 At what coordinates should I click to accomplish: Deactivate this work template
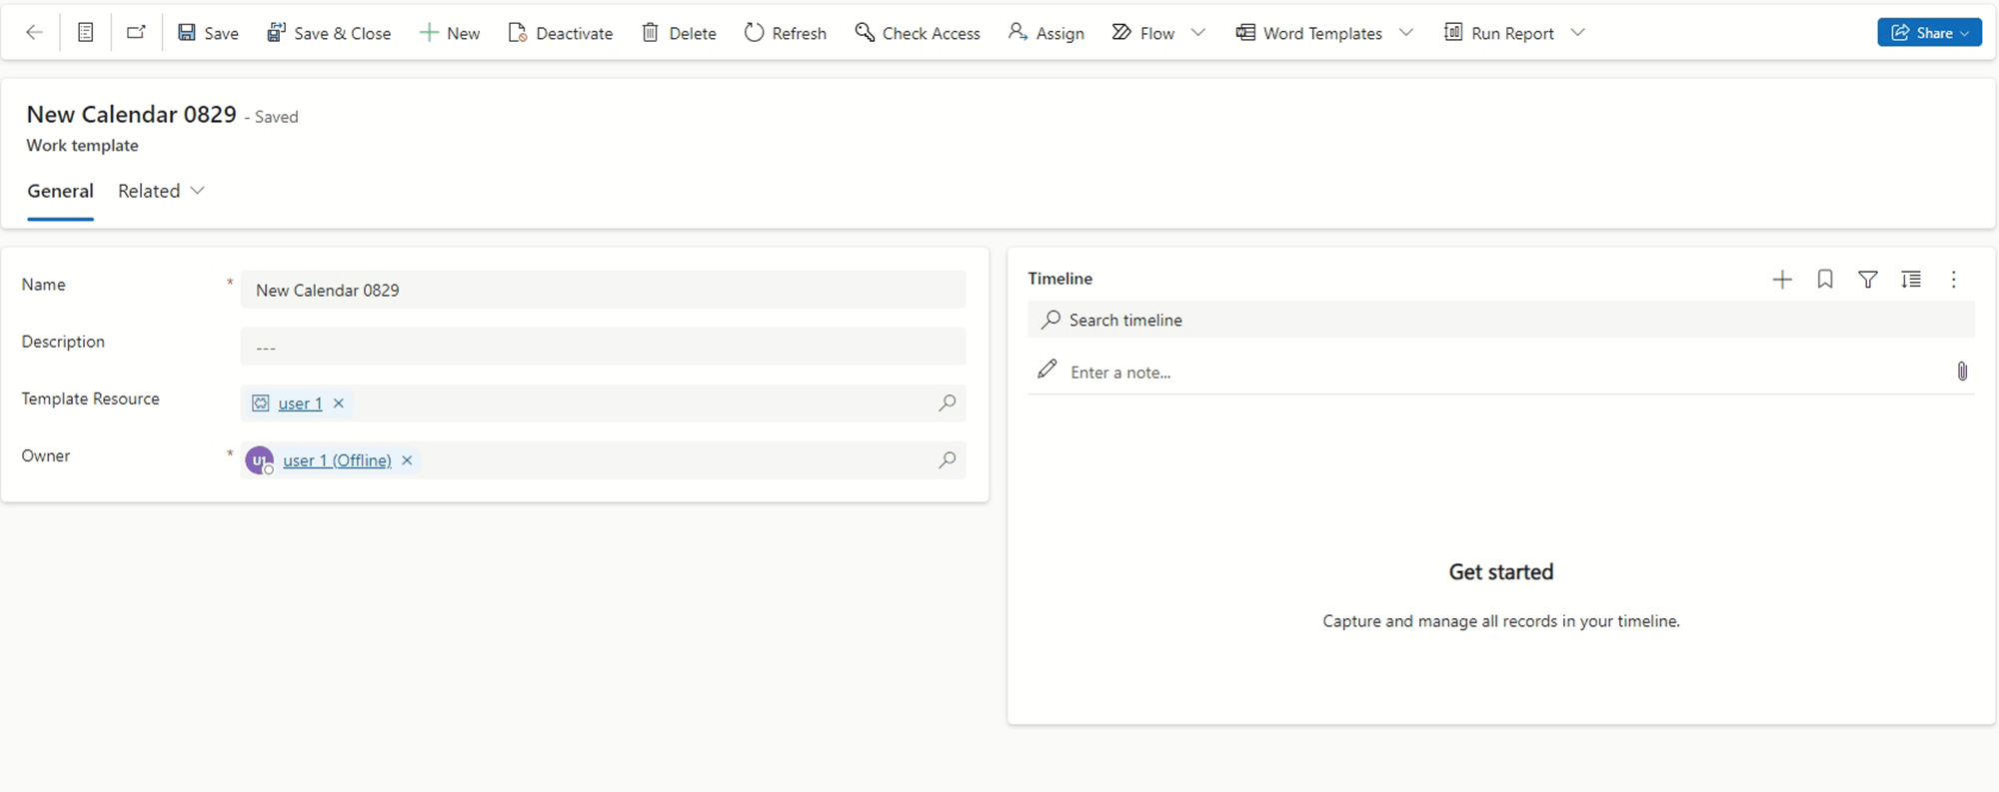561,33
